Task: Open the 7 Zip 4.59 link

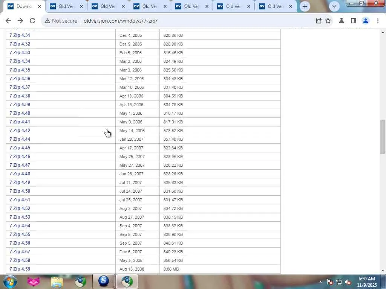Action: [20, 269]
